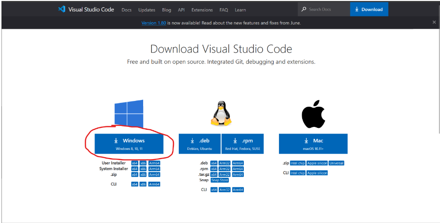
Task: Download the .deb Debian, Ubuntu package
Action: (x=200, y=144)
